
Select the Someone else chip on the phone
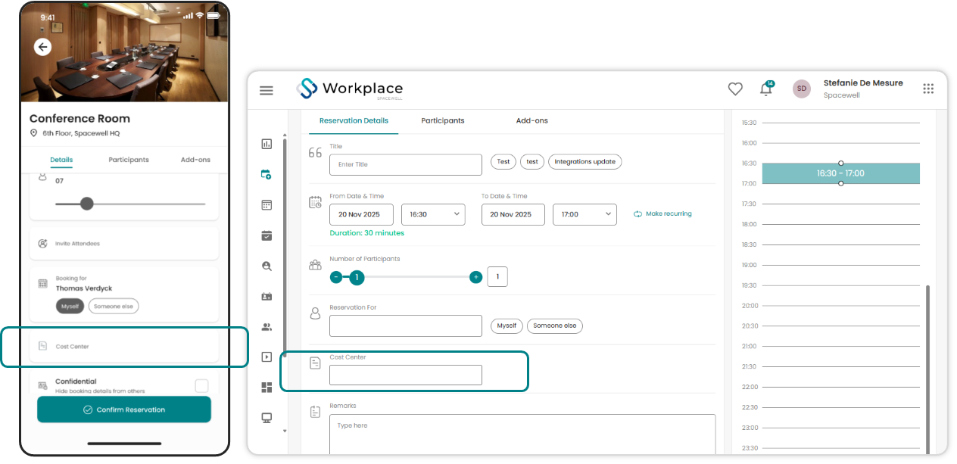[x=114, y=306]
